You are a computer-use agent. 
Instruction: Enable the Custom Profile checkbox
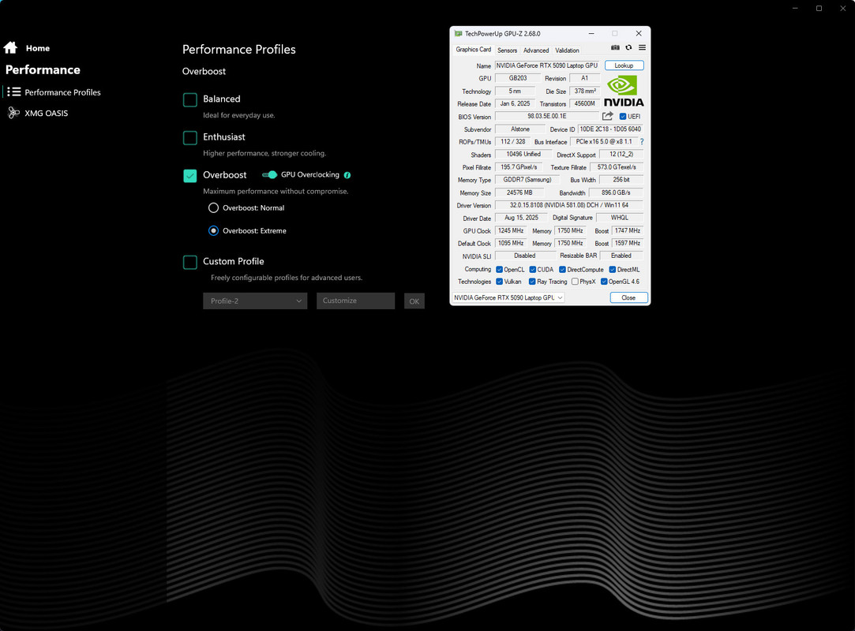[189, 262]
